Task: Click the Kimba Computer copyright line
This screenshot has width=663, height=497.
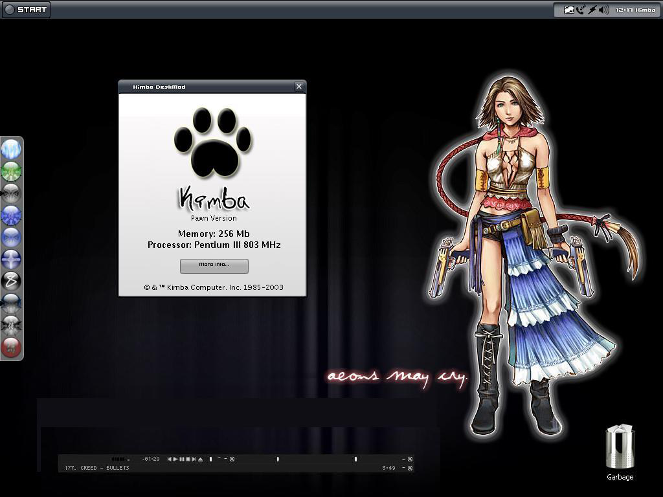Action: pyautogui.click(x=214, y=287)
